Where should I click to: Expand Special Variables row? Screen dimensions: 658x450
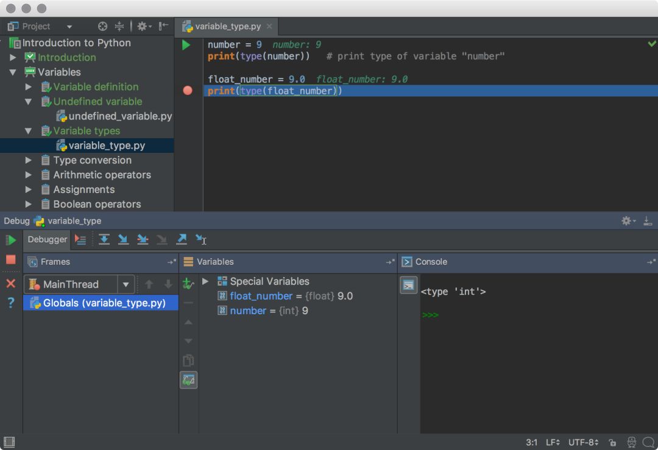pos(205,281)
